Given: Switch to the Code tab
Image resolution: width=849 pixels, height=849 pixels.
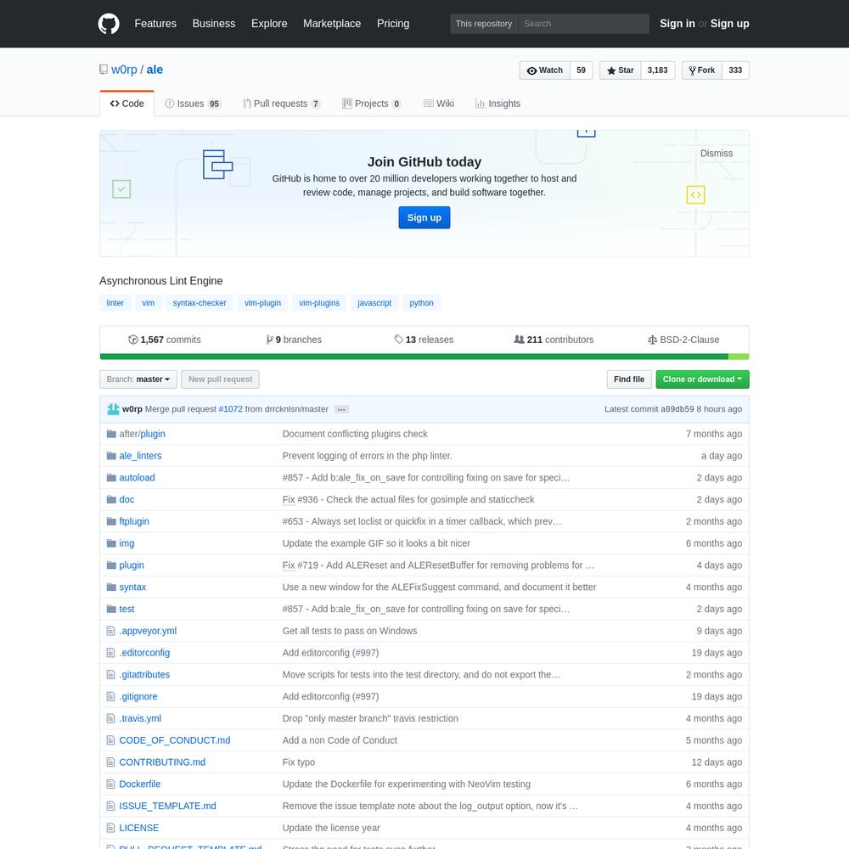Looking at the screenshot, I should [x=127, y=104].
